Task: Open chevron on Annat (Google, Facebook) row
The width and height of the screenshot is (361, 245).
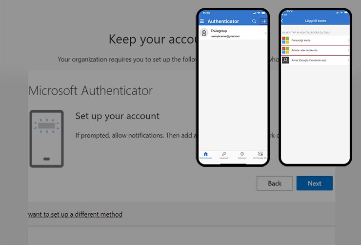Action: (x=348, y=60)
